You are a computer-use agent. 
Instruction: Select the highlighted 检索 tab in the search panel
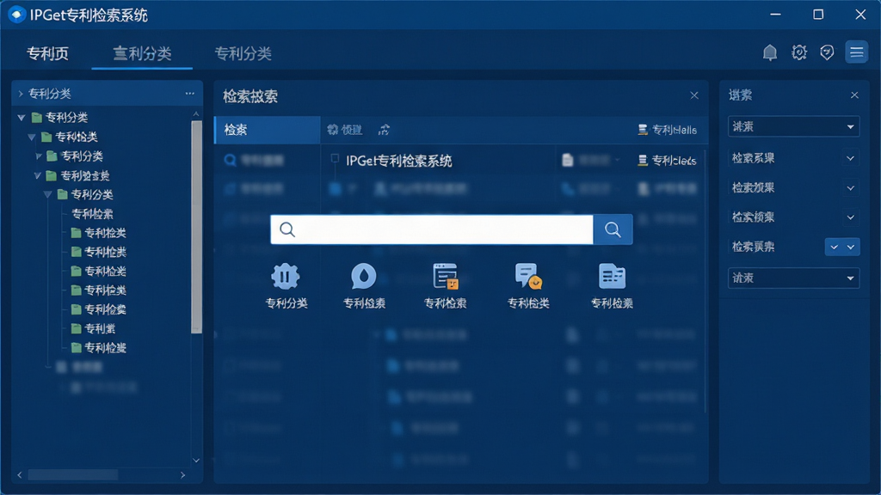coord(268,131)
